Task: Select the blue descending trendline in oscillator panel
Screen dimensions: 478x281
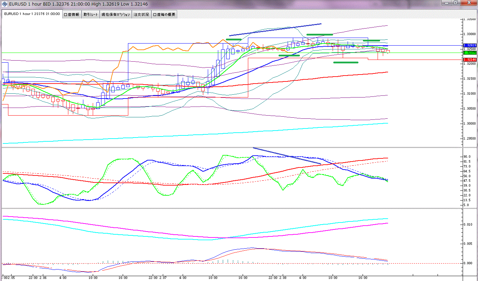Action: pyautogui.click(x=287, y=156)
